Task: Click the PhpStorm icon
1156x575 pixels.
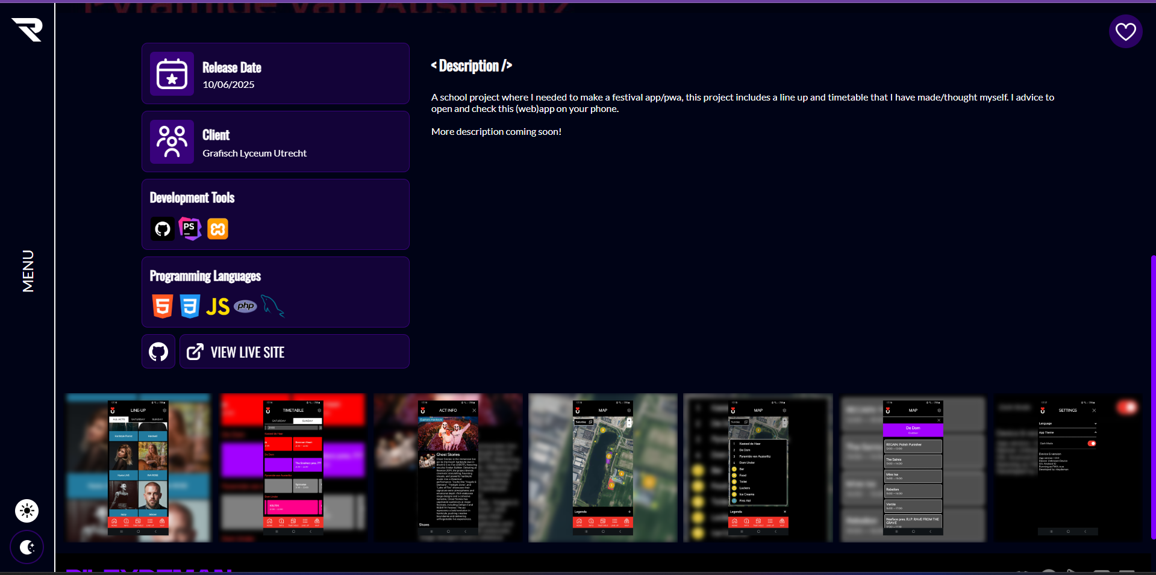Action: pos(190,229)
